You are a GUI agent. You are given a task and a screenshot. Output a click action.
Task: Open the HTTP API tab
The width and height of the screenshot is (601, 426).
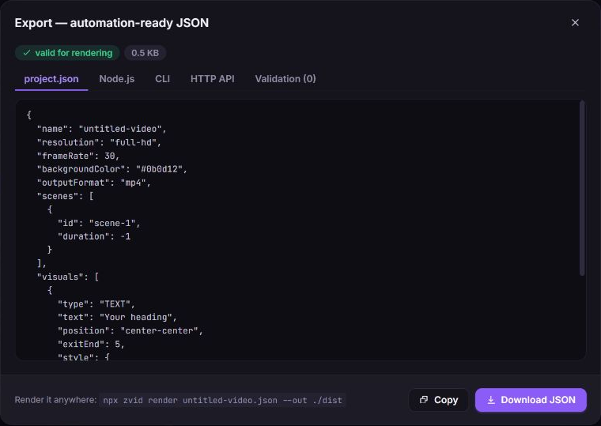tap(213, 79)
